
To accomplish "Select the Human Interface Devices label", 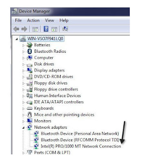I will point(57,96).
